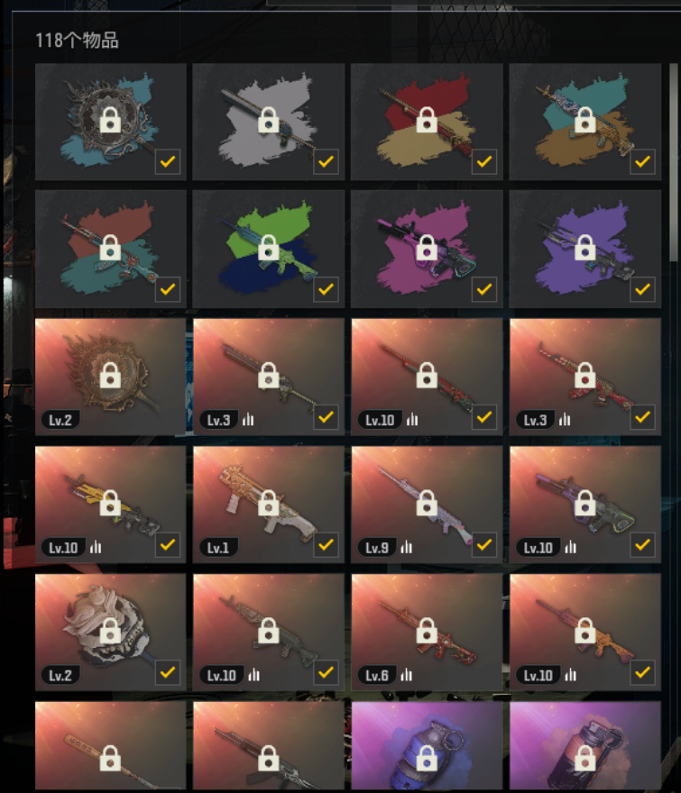Toggle checkmark on purple splash rifle item
The height and width of the screenshot is (793, 681).
(642, 289)
